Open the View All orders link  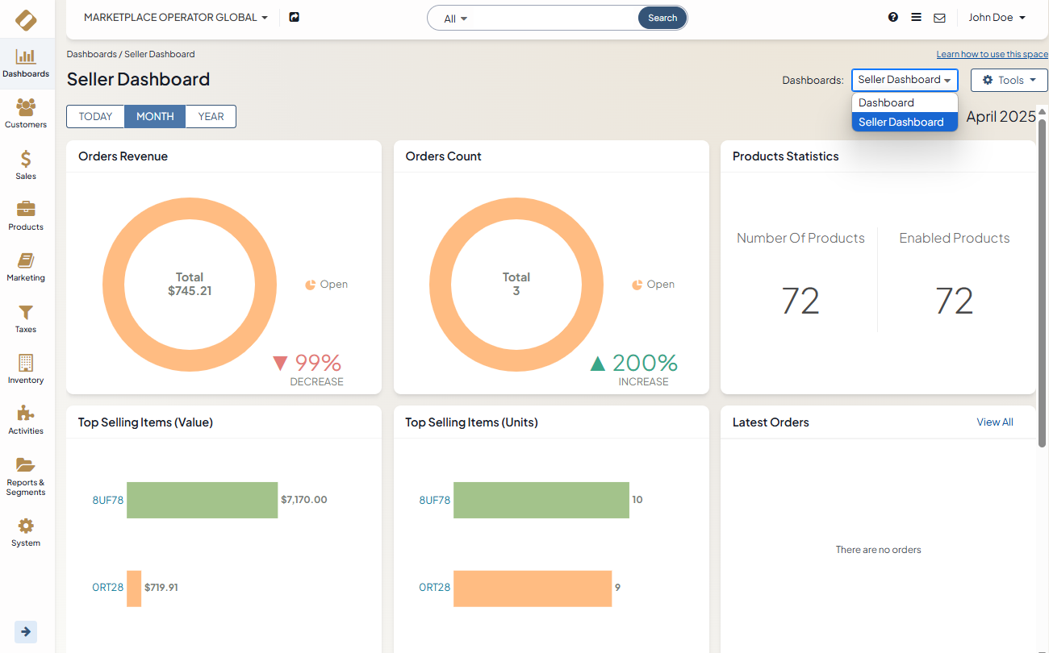pos(994,422)
